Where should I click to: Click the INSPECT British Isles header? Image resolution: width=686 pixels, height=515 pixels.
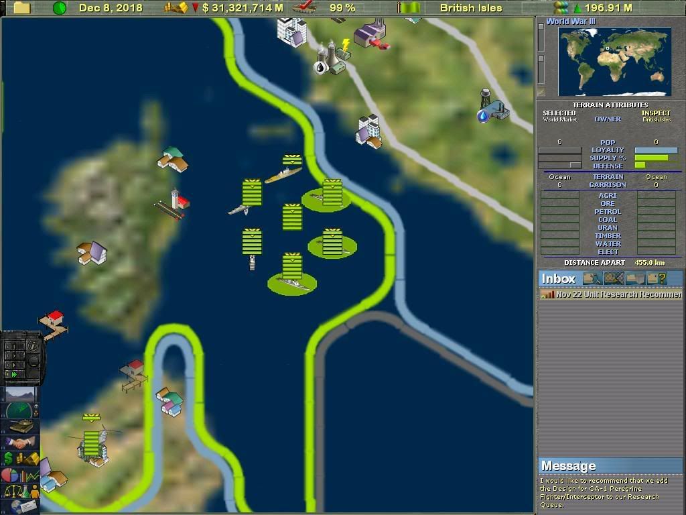(656, 116)
